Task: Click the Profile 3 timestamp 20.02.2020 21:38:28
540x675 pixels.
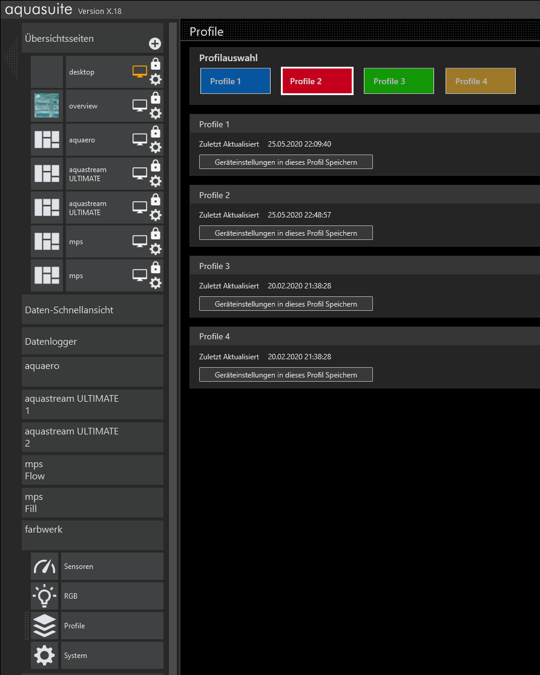Action: [x=299, y=286]
